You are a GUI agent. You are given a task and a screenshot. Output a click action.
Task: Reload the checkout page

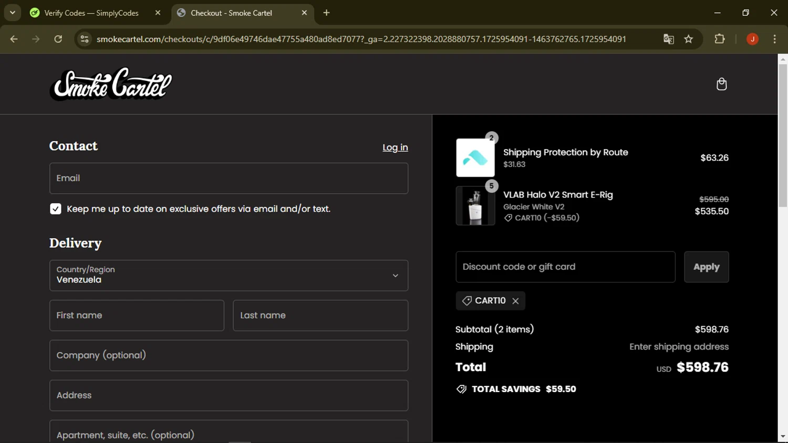click(58, 39)
